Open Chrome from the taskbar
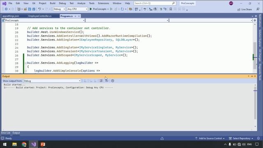Screen dimensions: 263x148 (x=24, y=144)
